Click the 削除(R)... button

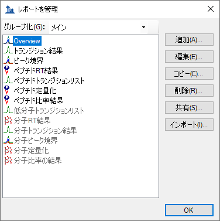pos(189,91)
